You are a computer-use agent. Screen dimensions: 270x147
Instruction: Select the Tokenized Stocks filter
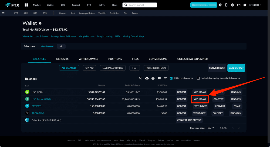point(156,68)
